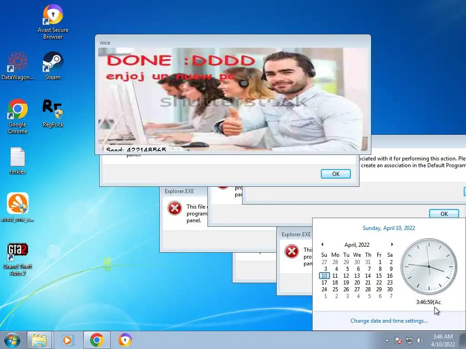Select April 13 in the calendar
This screenshot has width=466, height=349.
point(357,276)
